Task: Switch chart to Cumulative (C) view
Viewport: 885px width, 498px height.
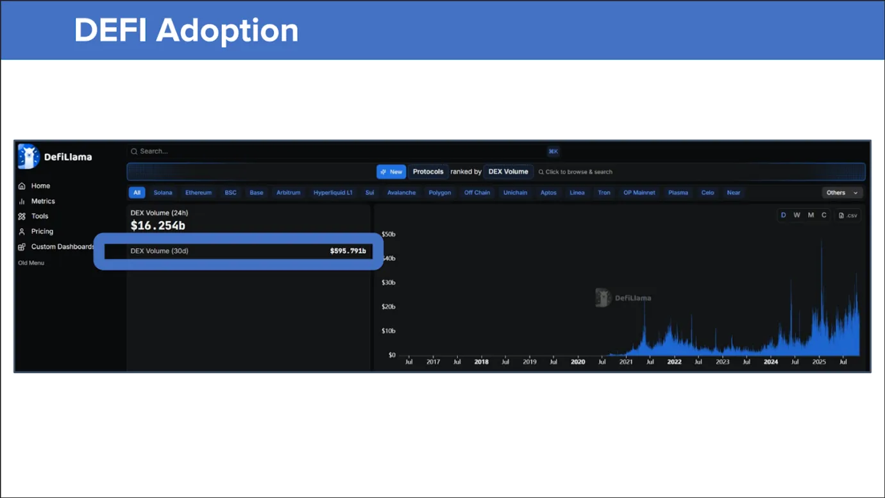Action: coord(824,215)
